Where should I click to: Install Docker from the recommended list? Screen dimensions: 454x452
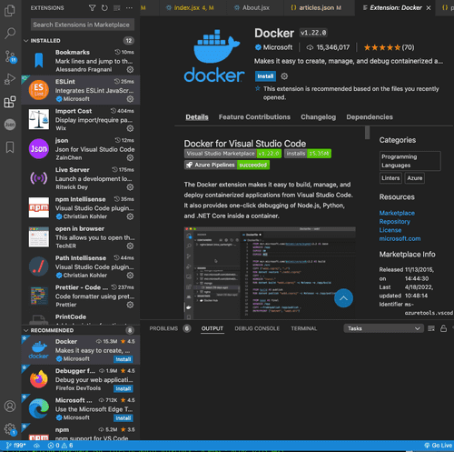123,359
